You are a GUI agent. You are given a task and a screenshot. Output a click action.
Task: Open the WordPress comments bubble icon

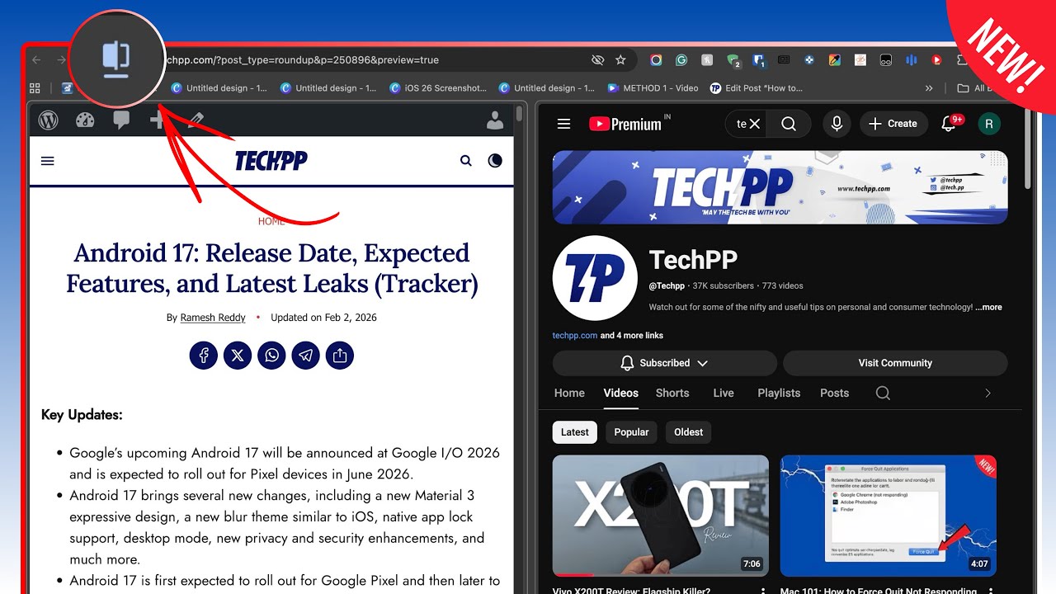click(121, 120)
